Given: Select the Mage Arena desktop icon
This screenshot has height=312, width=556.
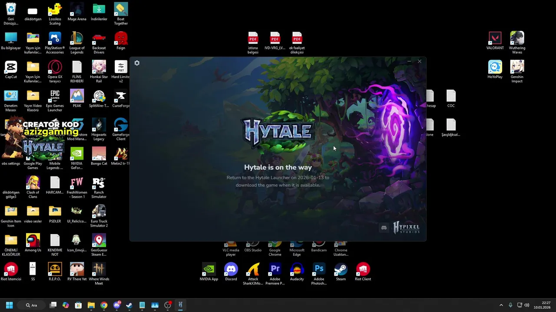Looking at the screenshot, I should [77, 12].
